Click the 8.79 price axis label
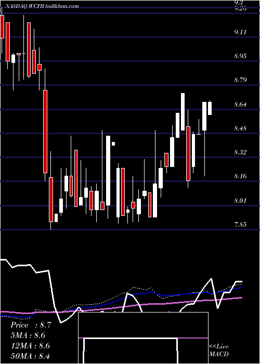The width and height of the screenshot is (260, 364). (240, 80)
